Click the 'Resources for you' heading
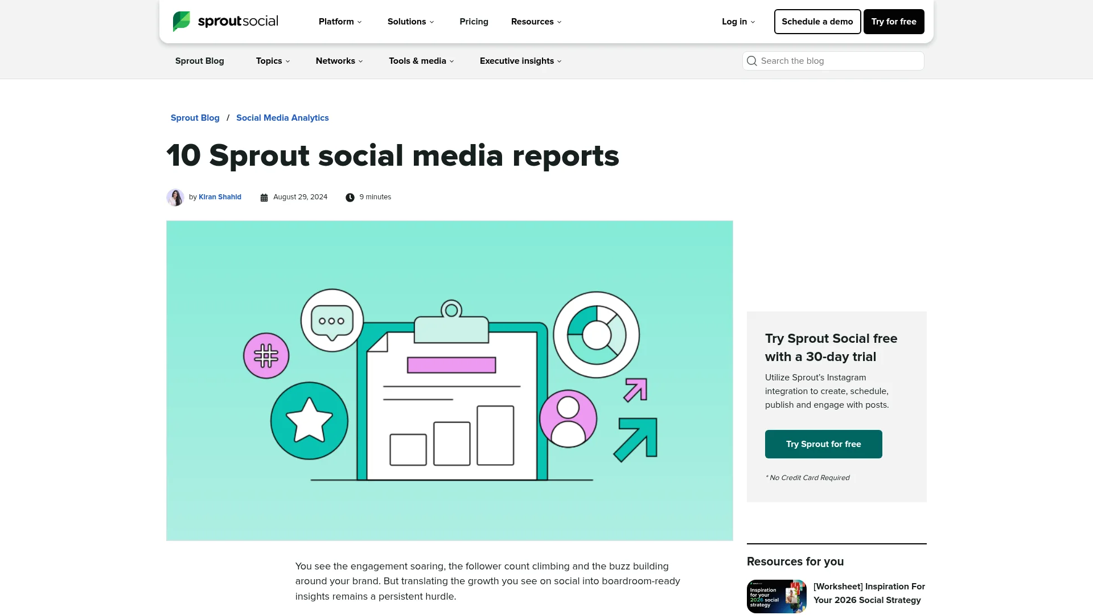This screenshot has width=1093, height=615. [x=795, y=561]
